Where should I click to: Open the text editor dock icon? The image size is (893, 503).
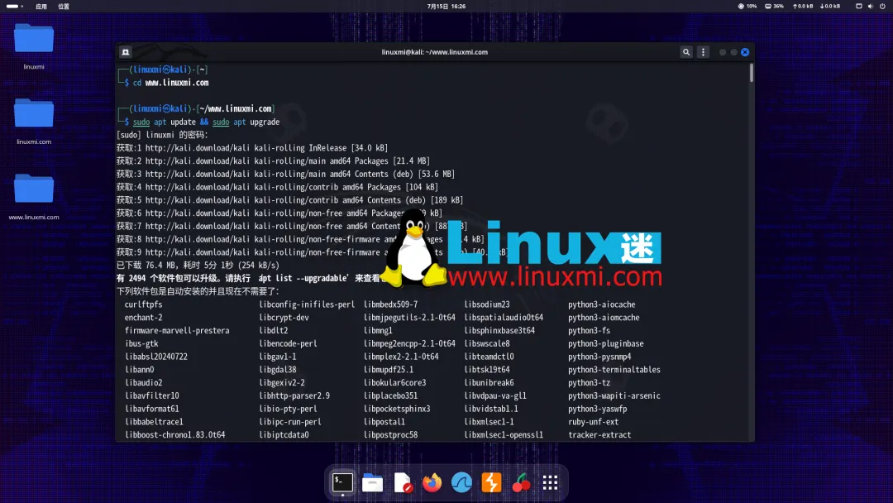tap(402, 482)
